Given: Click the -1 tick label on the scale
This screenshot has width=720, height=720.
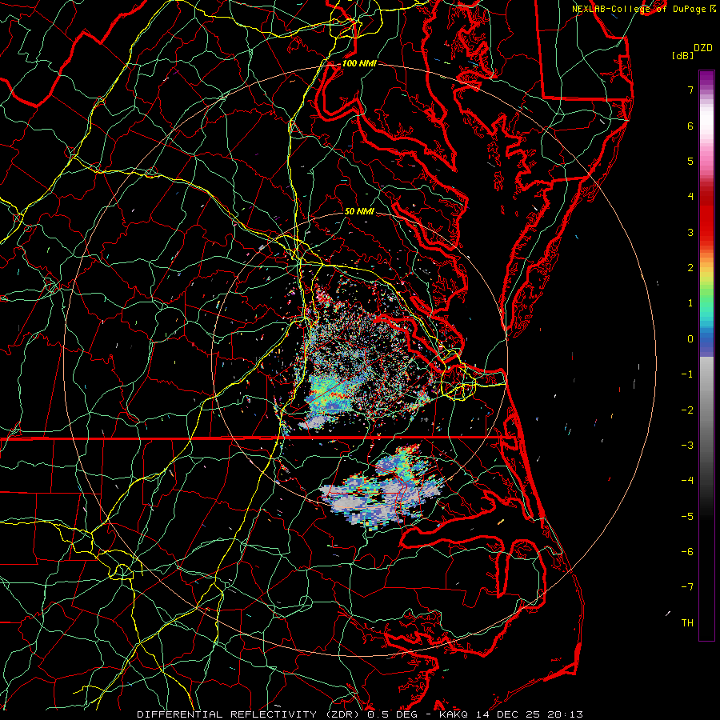Looking at the screenshot, I should tap(687, 374).
